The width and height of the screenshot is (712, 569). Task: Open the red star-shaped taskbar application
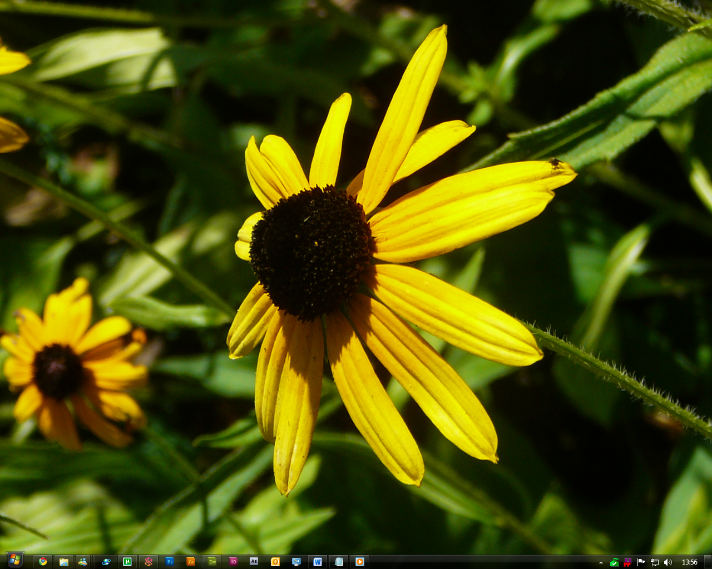(149, 562)
